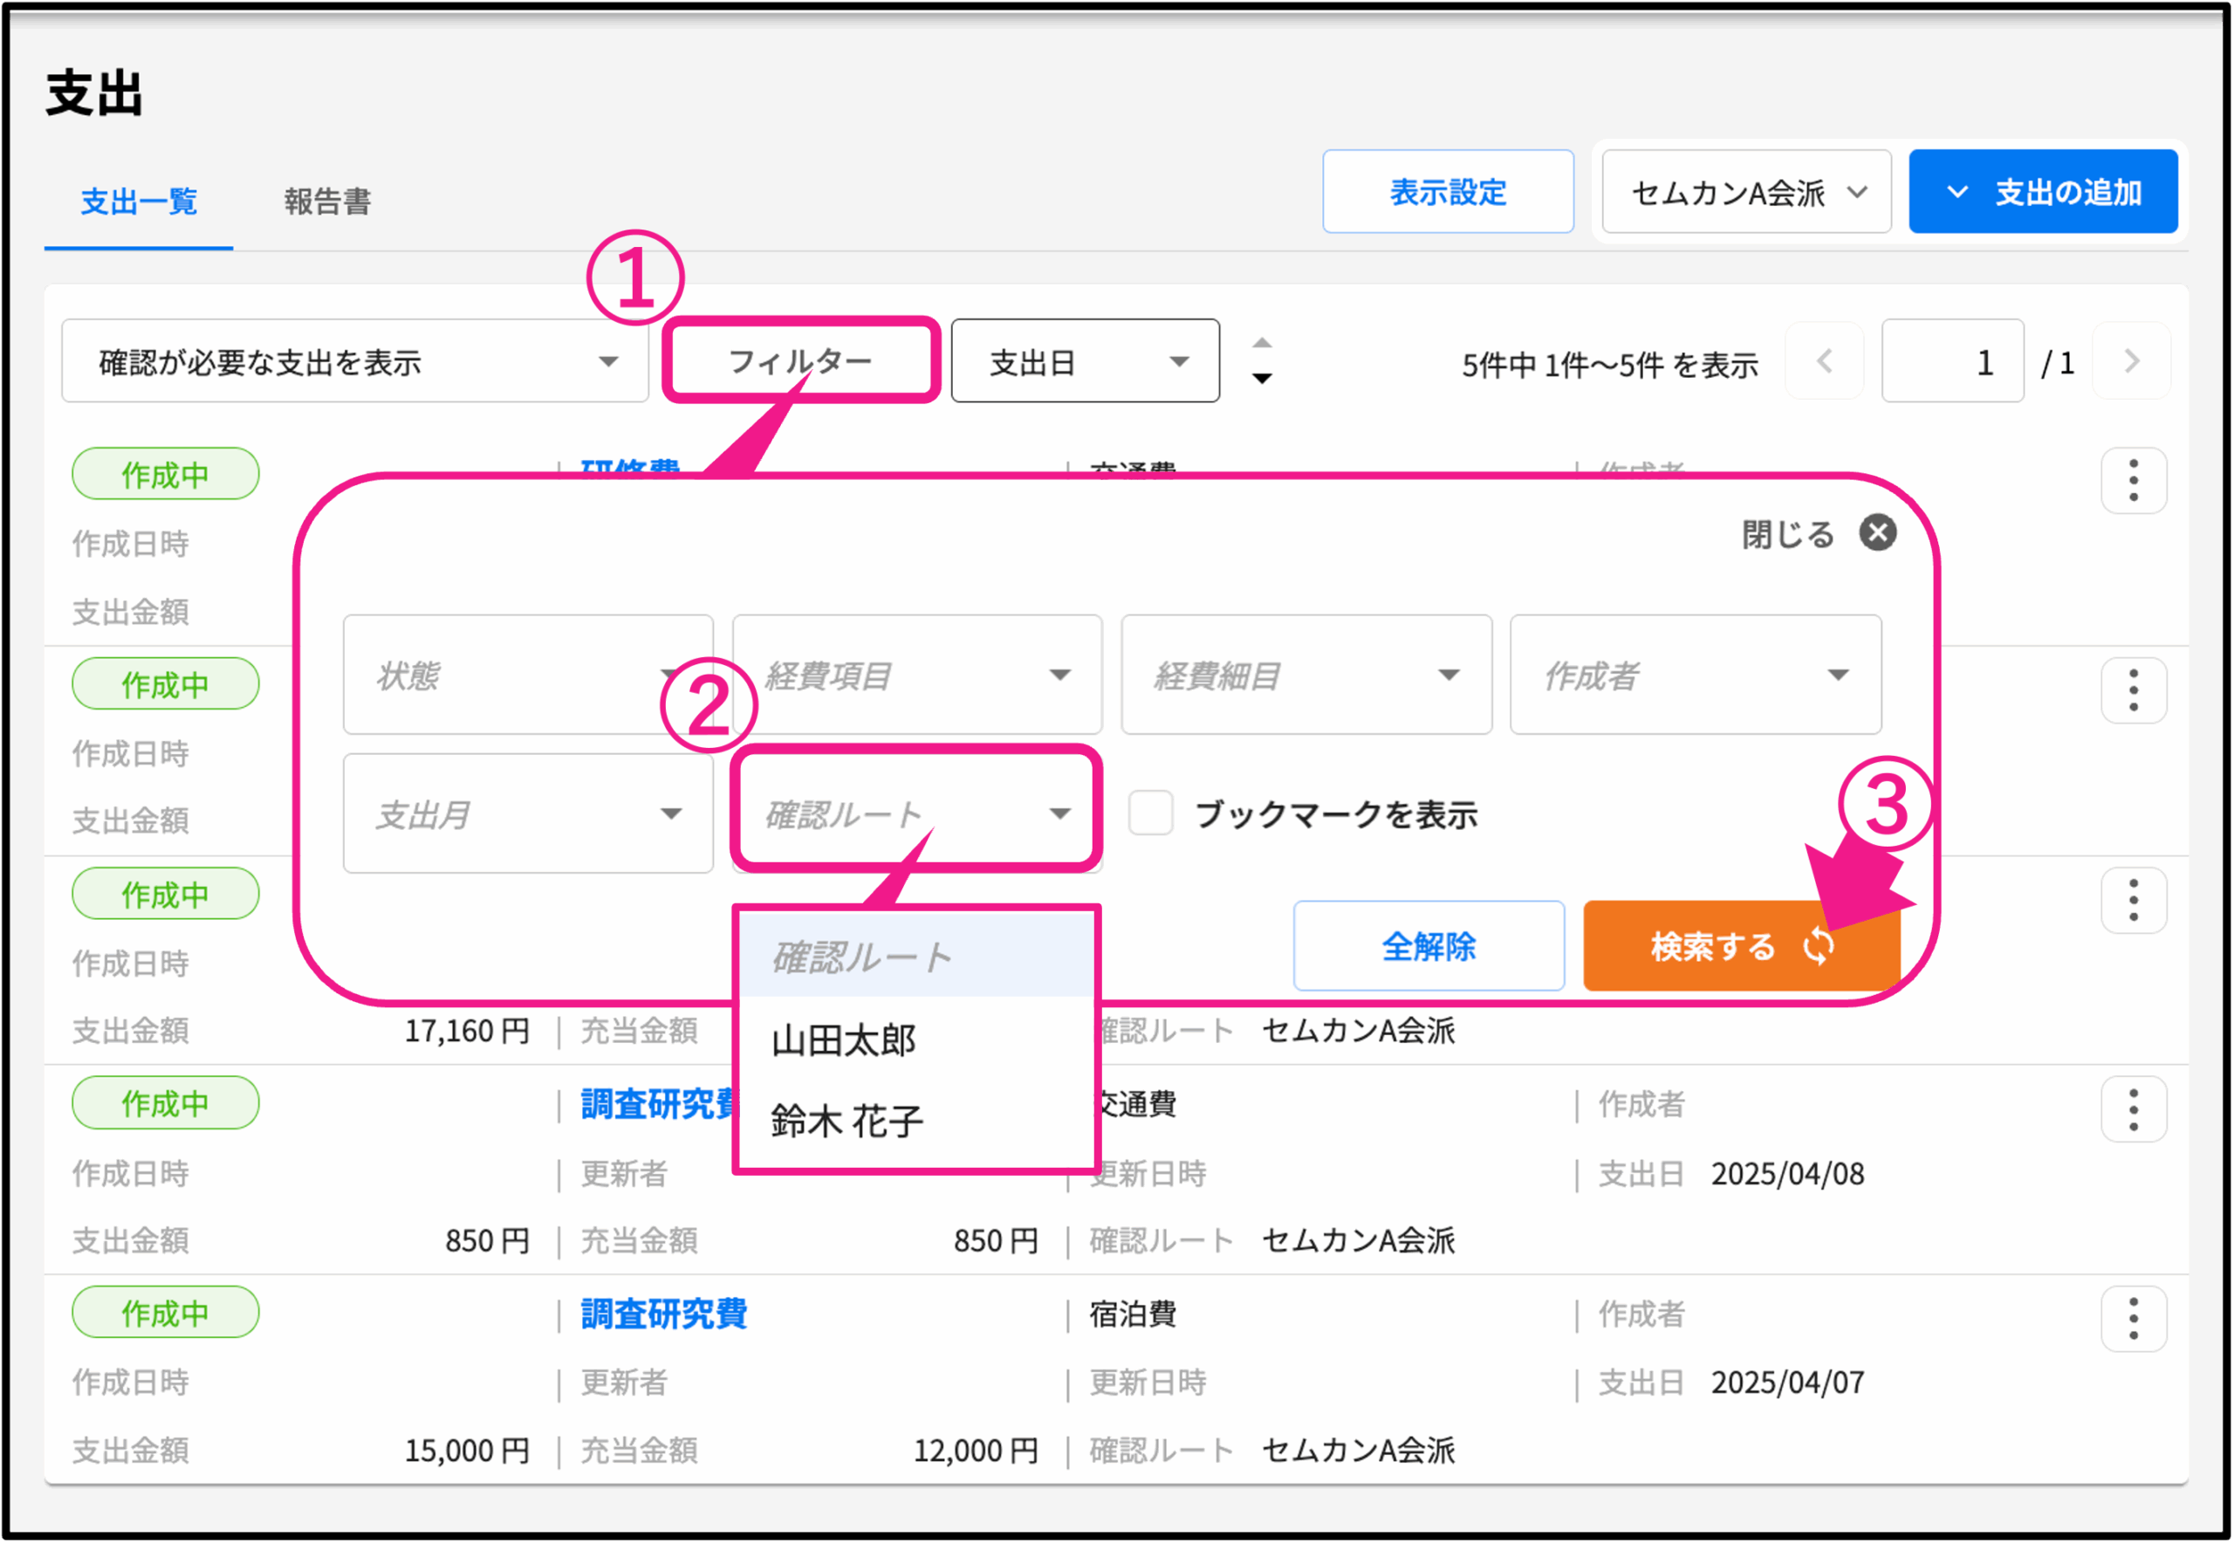Open three-dot menu for 850 yen expense
Viewport: 2234px width, 1544px height.
(x=2133, y=1109)
